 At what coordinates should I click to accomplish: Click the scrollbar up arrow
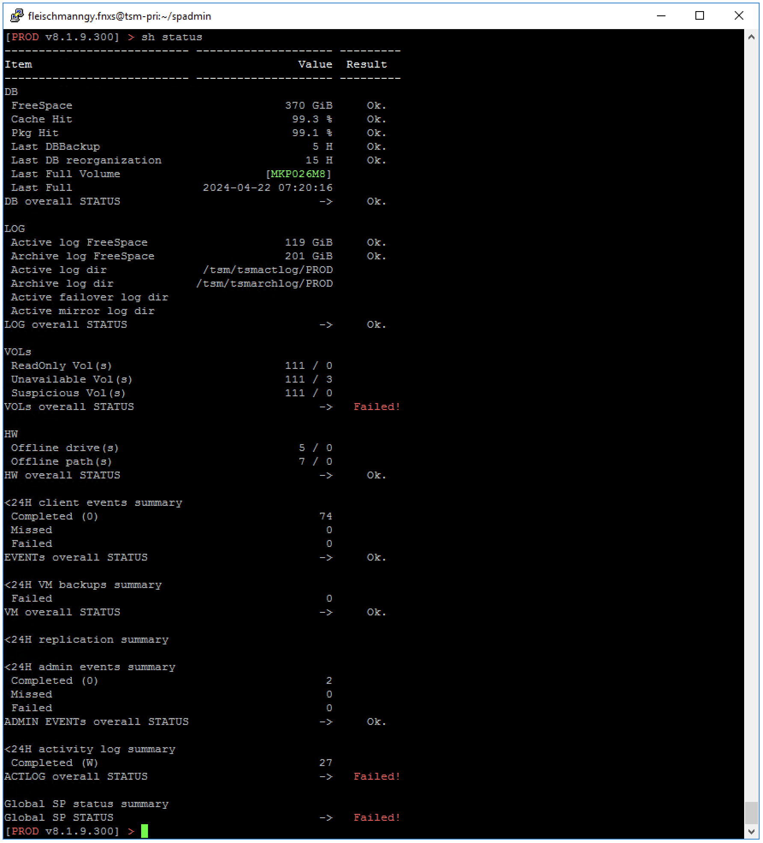752,36
